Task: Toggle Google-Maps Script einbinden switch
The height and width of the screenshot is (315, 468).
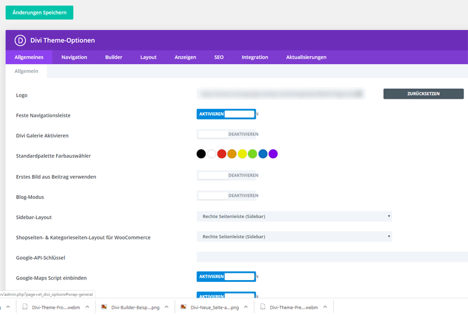Action: click(x=226, y=276)
